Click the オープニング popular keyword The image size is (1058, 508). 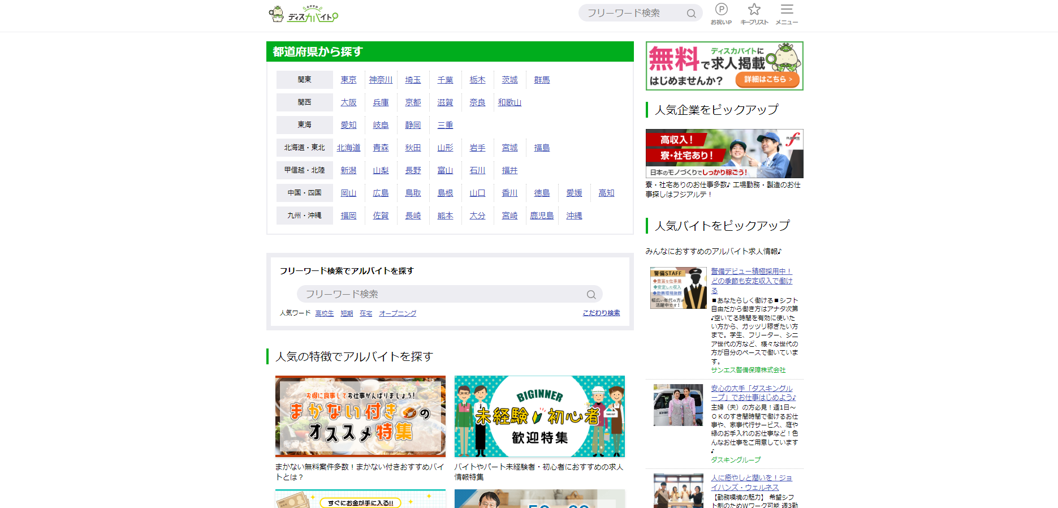(x=398, y=313)
